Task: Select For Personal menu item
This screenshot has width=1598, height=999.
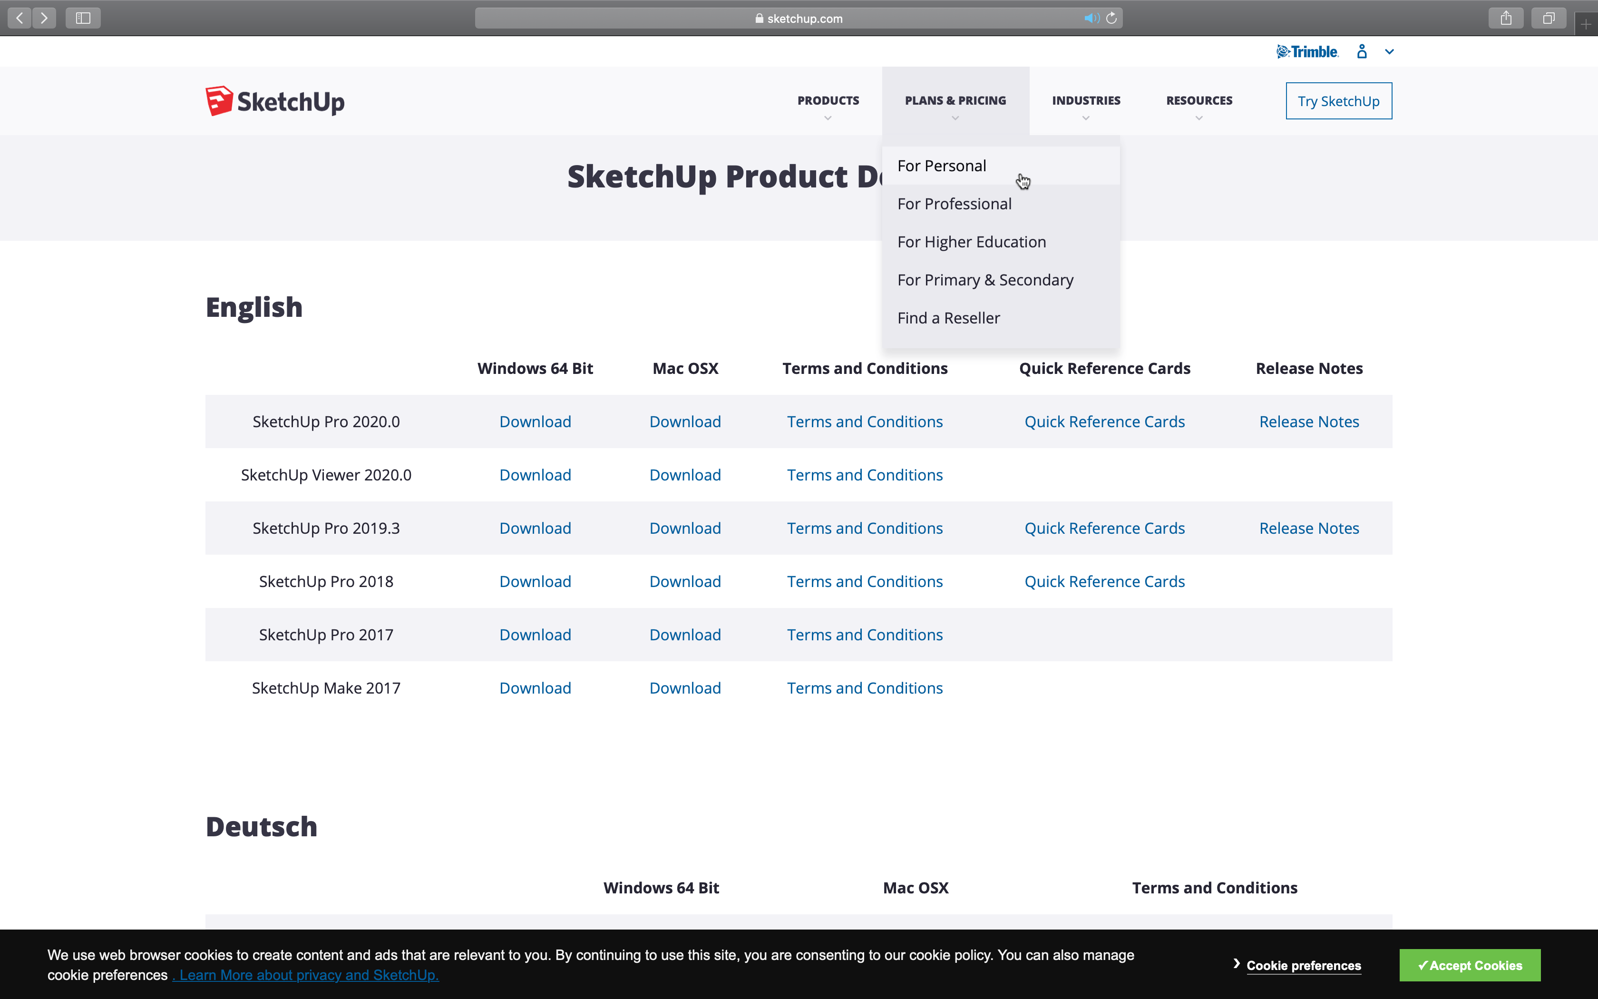Action: [x=1001, y=166]
